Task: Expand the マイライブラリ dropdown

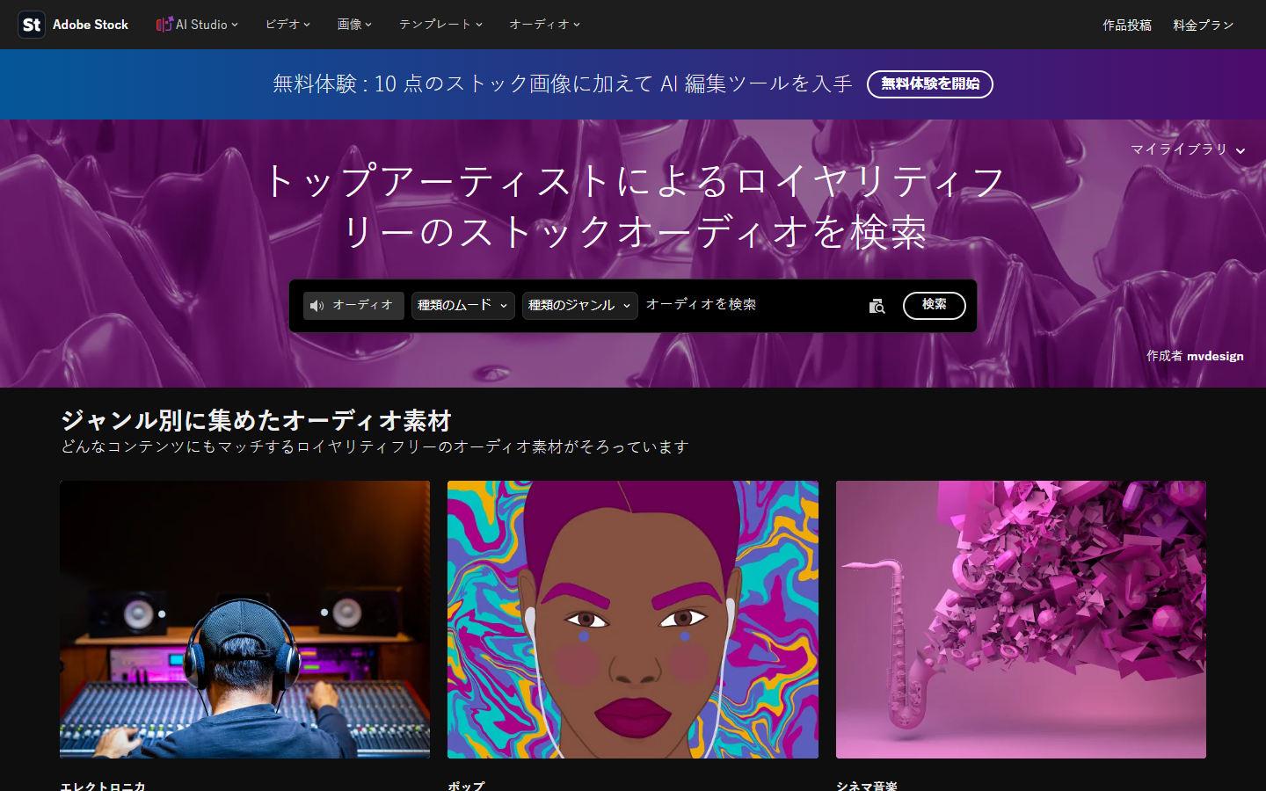Action: click(1188, 149)
